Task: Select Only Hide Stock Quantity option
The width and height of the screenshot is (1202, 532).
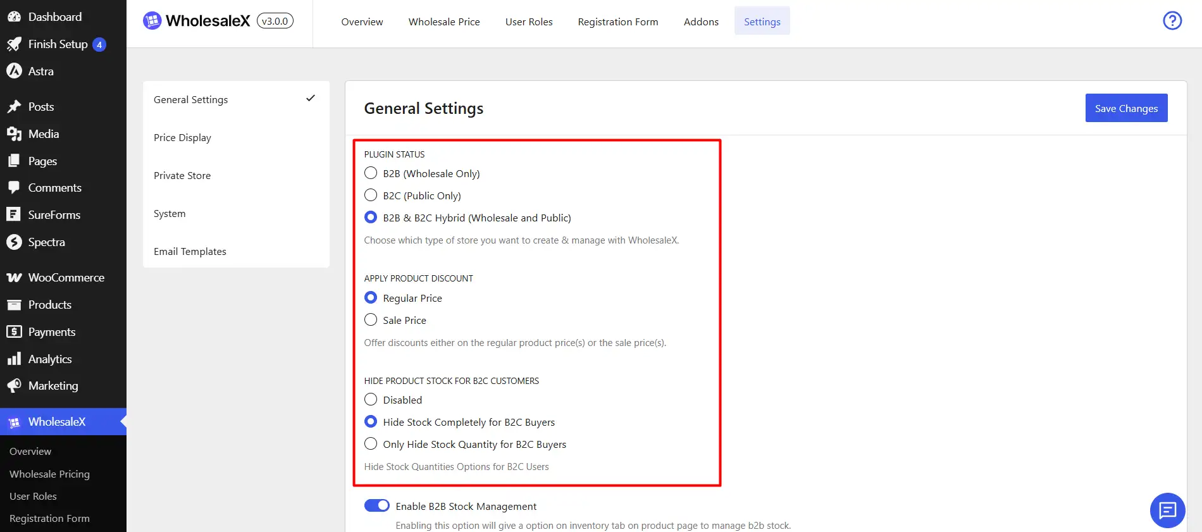Action: pyautogui.click(x=371, y=444)
